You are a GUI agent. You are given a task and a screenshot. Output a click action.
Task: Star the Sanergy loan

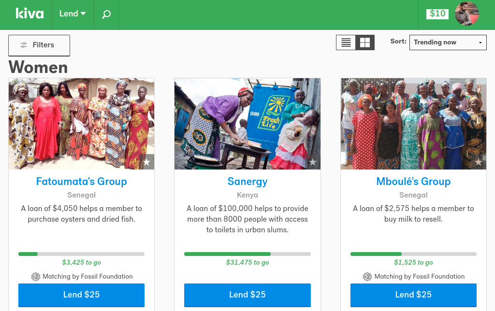click(313, 162)
